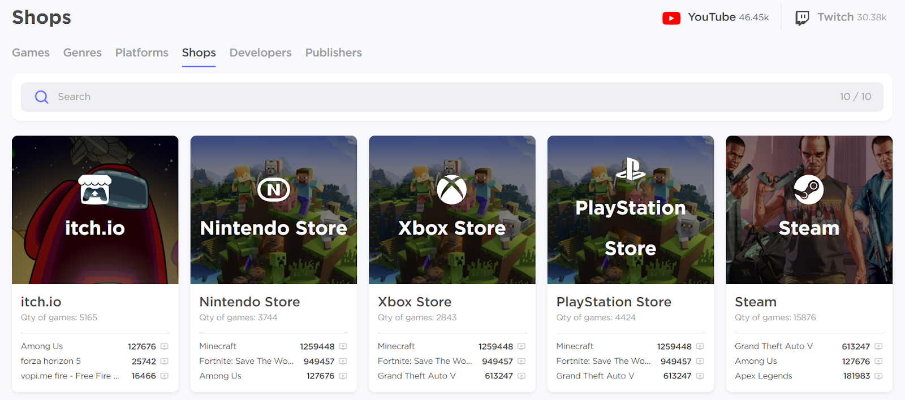This screenshot has height=400, width=905.
Task: Click video icon beside Minecraft in Nintendo Store card
Action: 343,346
